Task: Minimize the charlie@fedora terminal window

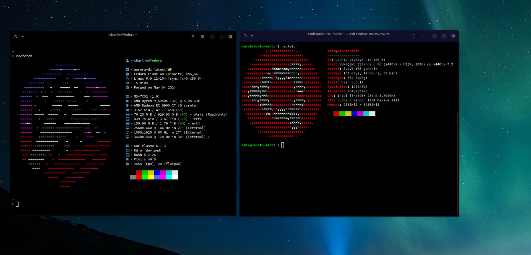Action: 212,37
